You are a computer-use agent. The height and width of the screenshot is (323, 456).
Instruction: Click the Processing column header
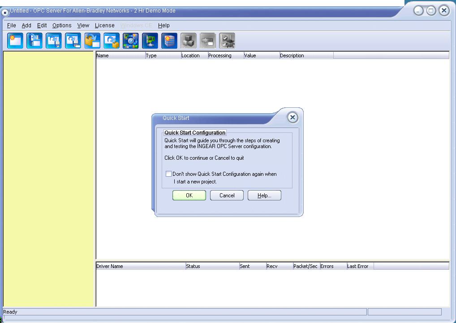tap(226, 55)
